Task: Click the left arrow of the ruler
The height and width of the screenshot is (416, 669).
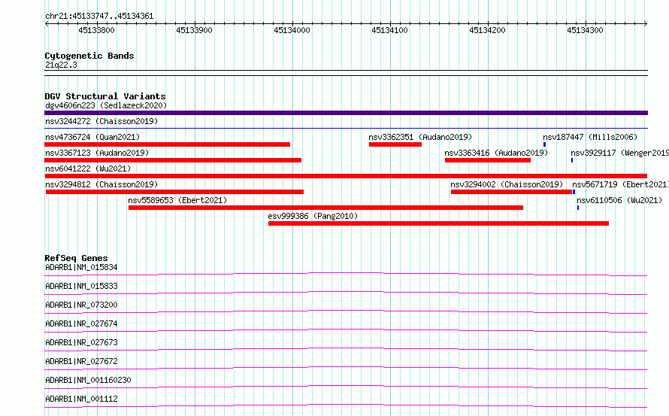Action: click(x=47, y=24)
